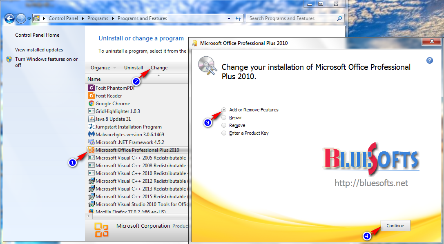This screenshot has height=244, width=444.
Task: Click the Foxit Reader icon
Action: point(91,95)
